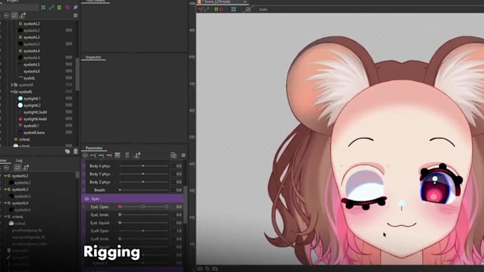The width and height of the screenshot is (484, 272).
Task: Select the EyeL Squint parameter label
Action: pyautogui.click(x=100, y=223)
